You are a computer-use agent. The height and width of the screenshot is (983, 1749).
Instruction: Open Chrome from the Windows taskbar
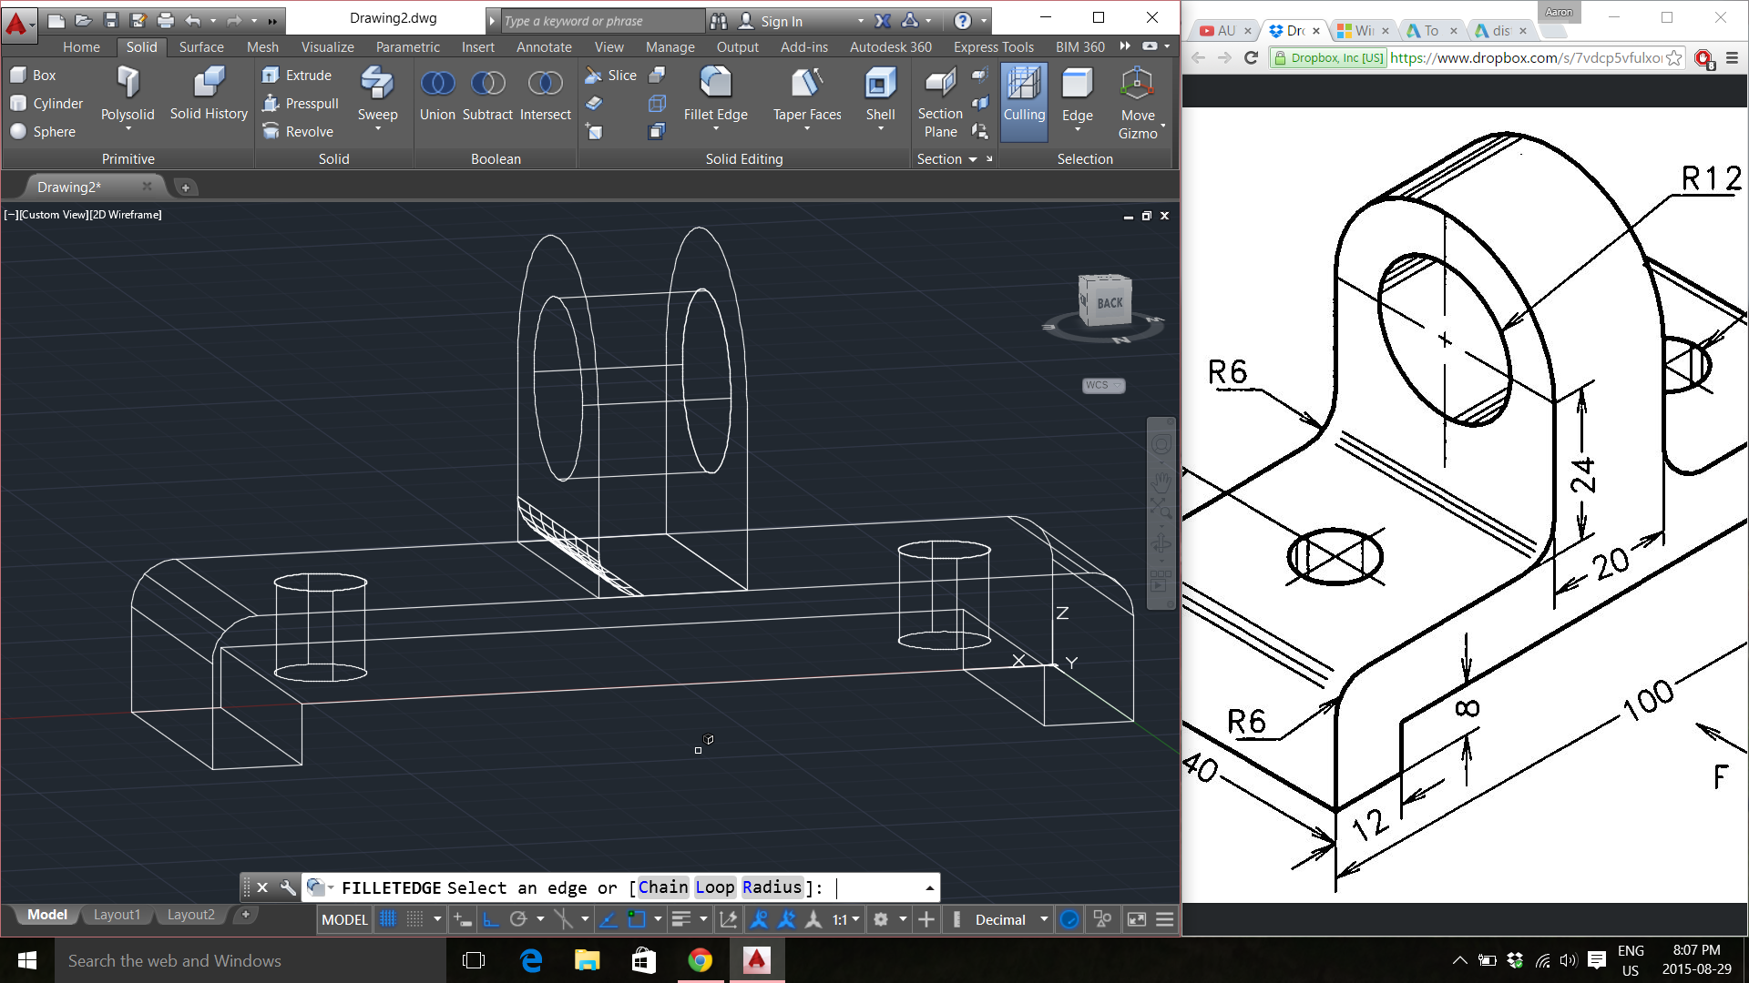click(x=700, y=960)
